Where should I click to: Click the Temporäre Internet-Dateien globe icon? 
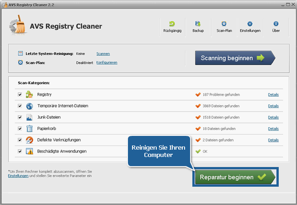pos(29,106)
